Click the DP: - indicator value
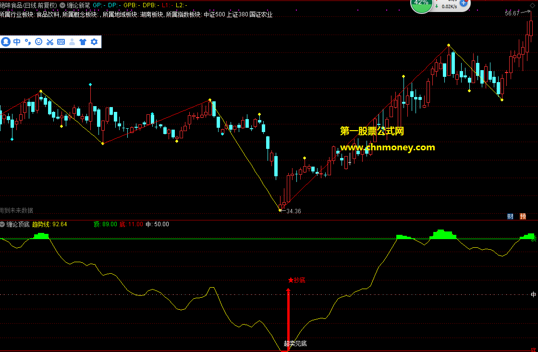The image size is (538, 352). pyautogui.click(x=114, y=5)
